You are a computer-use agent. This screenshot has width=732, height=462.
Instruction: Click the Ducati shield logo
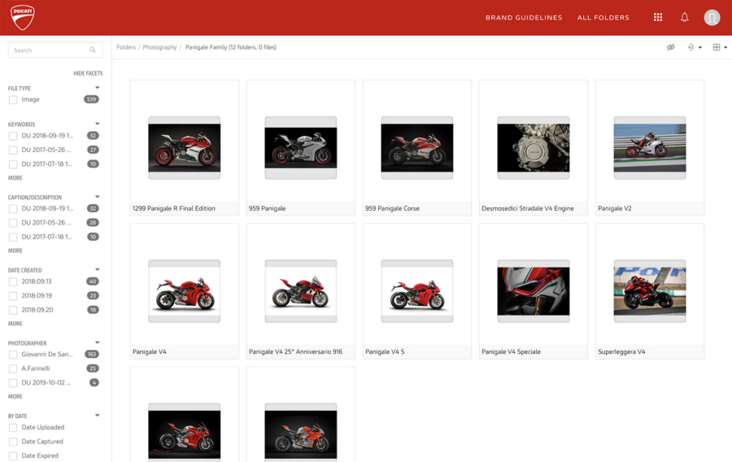[x=23, y=17]
